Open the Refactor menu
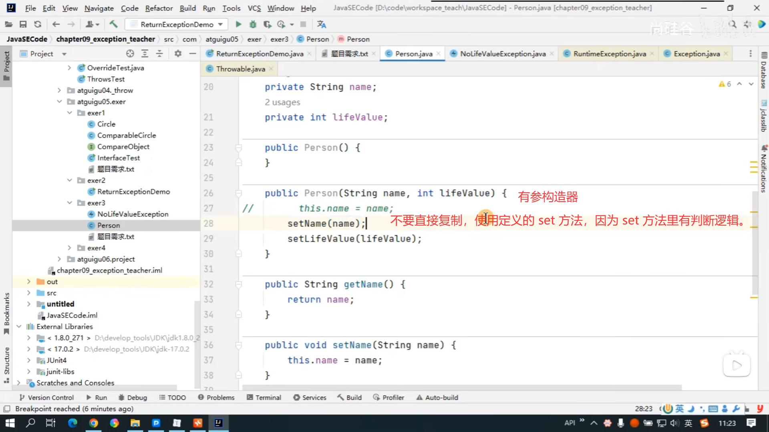The width and height of the screenshot is (769, 432). click(159, 8)
